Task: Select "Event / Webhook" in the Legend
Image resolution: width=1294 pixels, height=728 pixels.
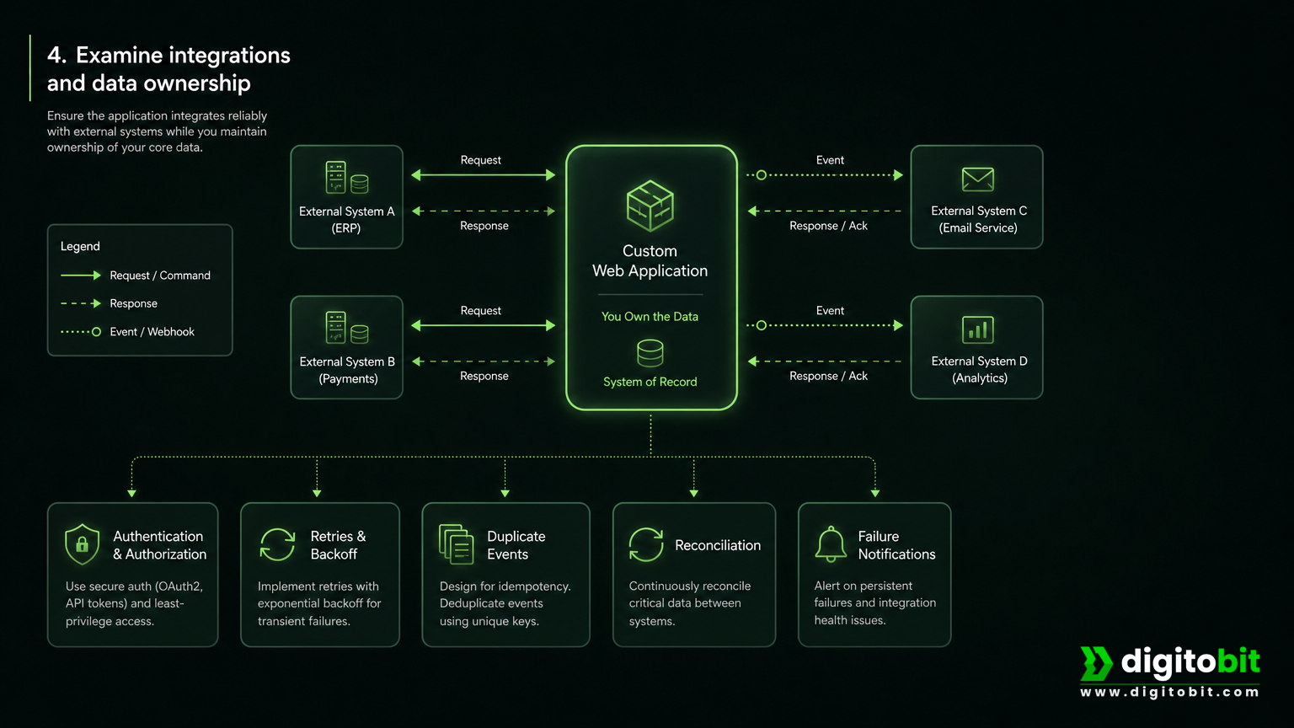Action: pos(152,332)
